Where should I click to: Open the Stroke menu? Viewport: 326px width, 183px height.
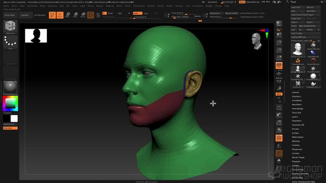tap(169, 6)
